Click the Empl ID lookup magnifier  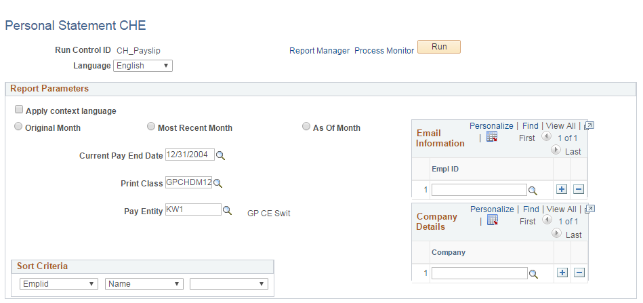pos(533,190)
